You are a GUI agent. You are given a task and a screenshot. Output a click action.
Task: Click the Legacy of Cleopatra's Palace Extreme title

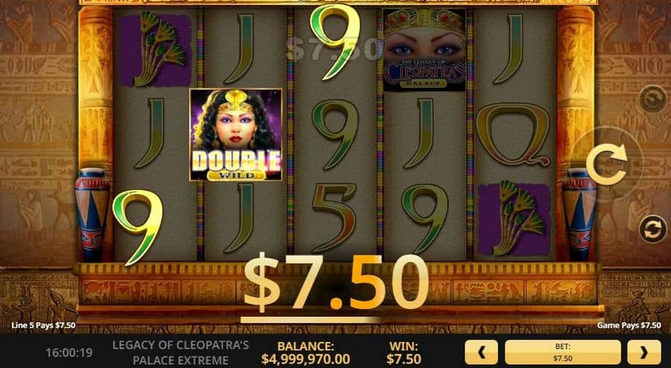click(180, 352)
